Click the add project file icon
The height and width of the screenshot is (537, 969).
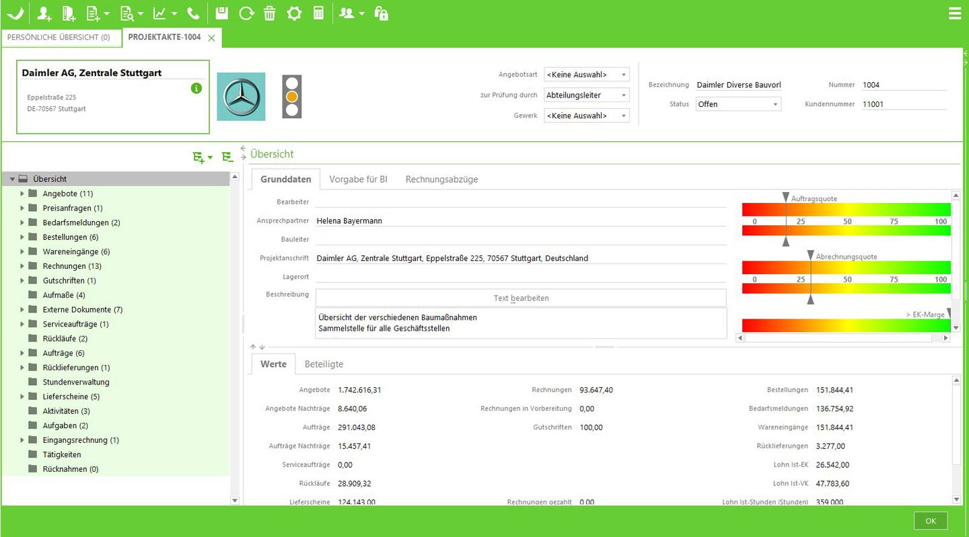(69, 13)
